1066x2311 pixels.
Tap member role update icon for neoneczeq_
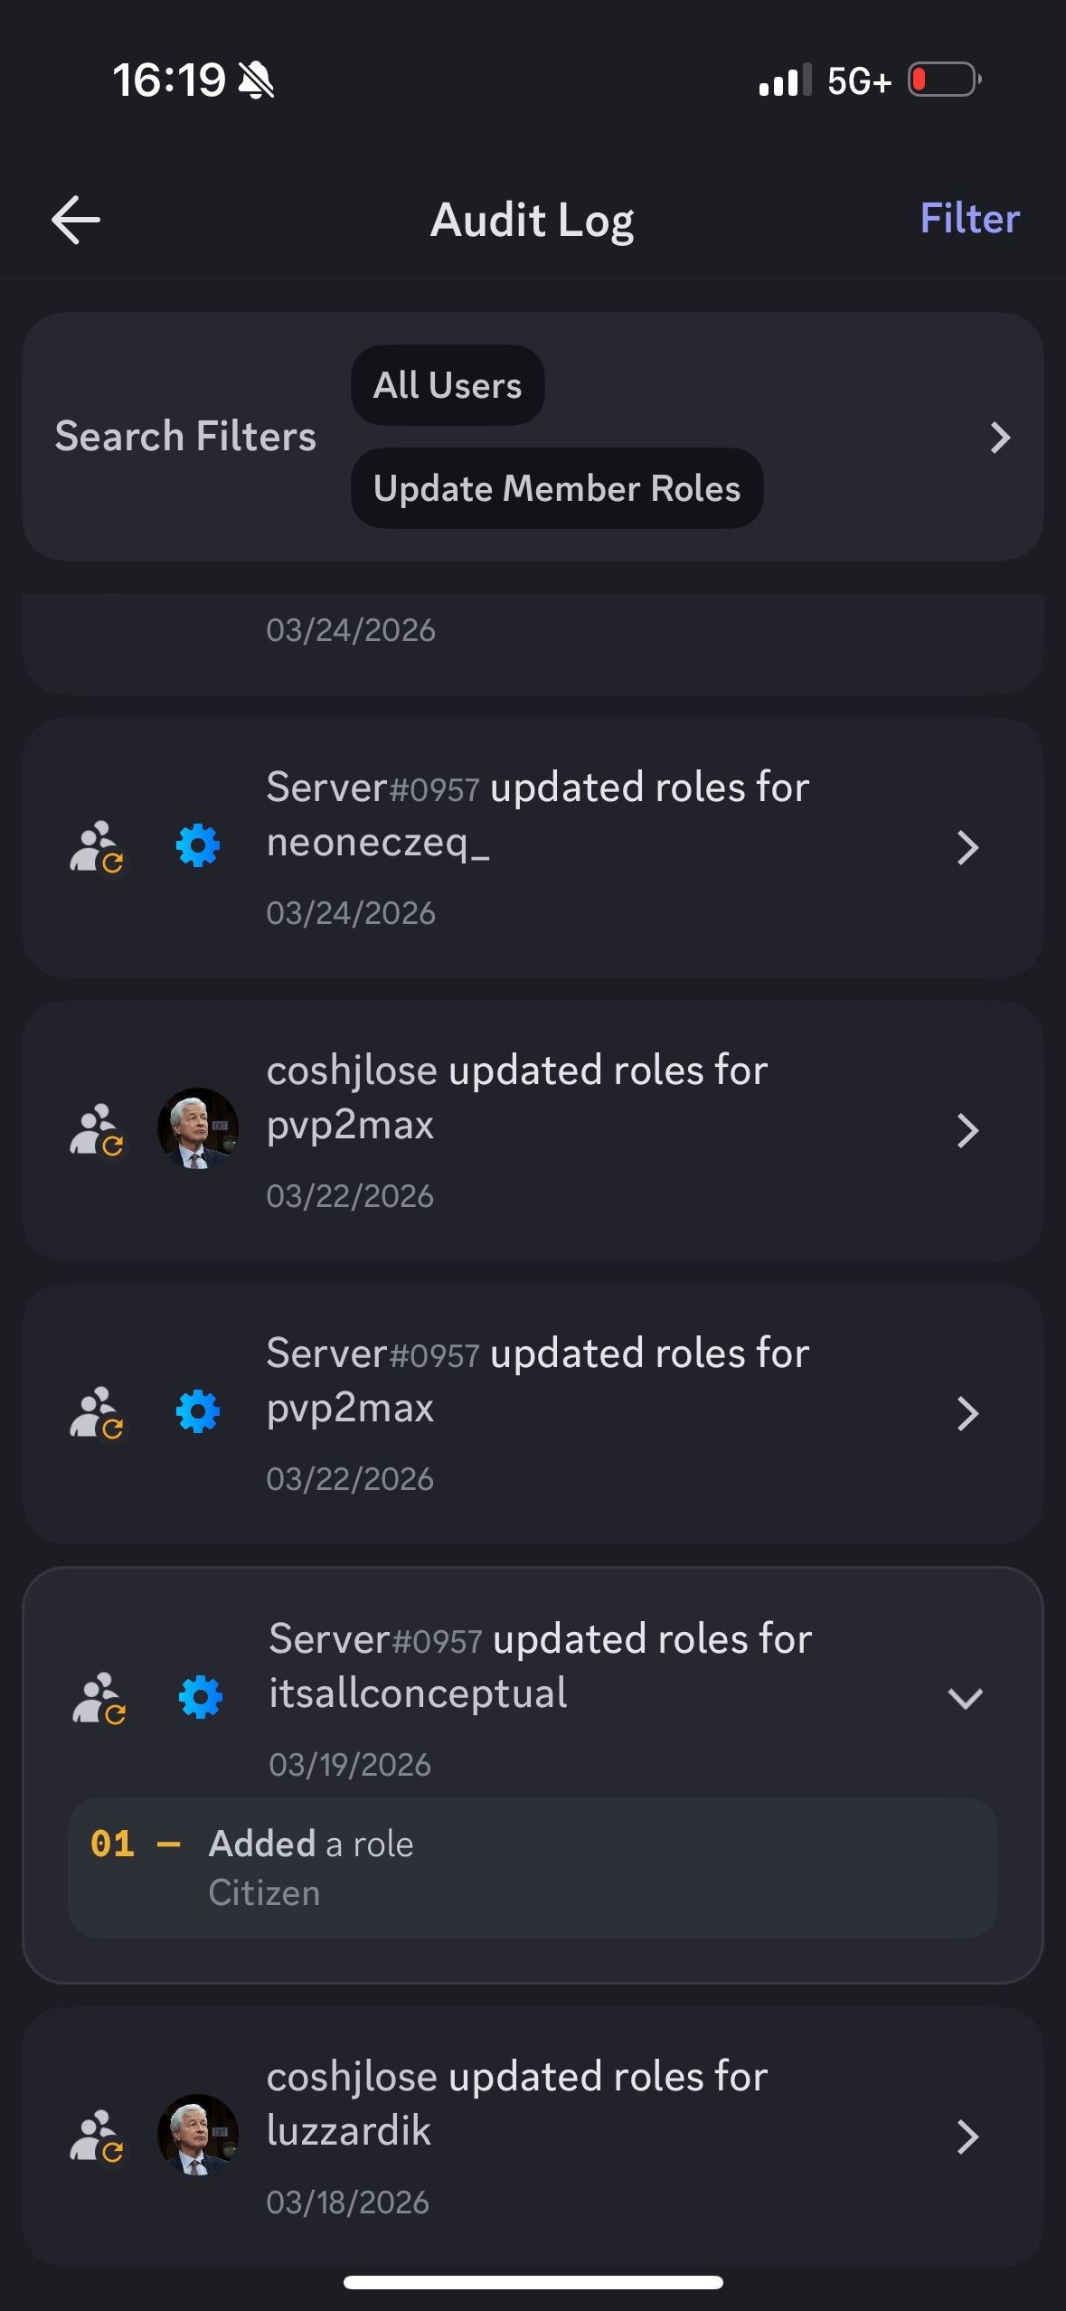97,846
